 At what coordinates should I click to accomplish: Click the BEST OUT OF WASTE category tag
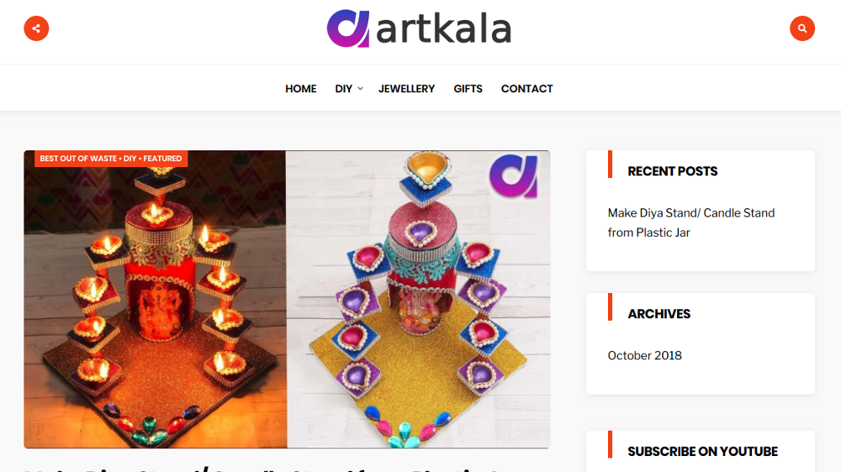tap(78, 159)
